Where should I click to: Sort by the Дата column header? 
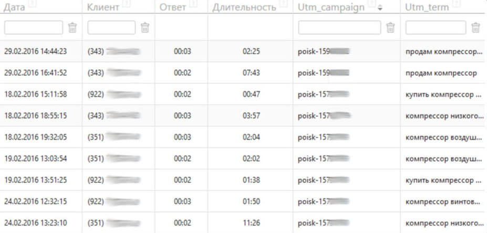(14, 7)
